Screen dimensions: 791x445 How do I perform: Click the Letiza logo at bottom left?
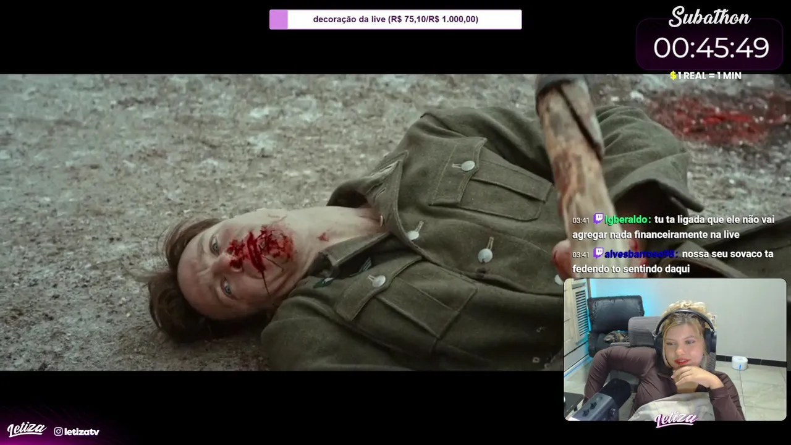coord(27,430)
